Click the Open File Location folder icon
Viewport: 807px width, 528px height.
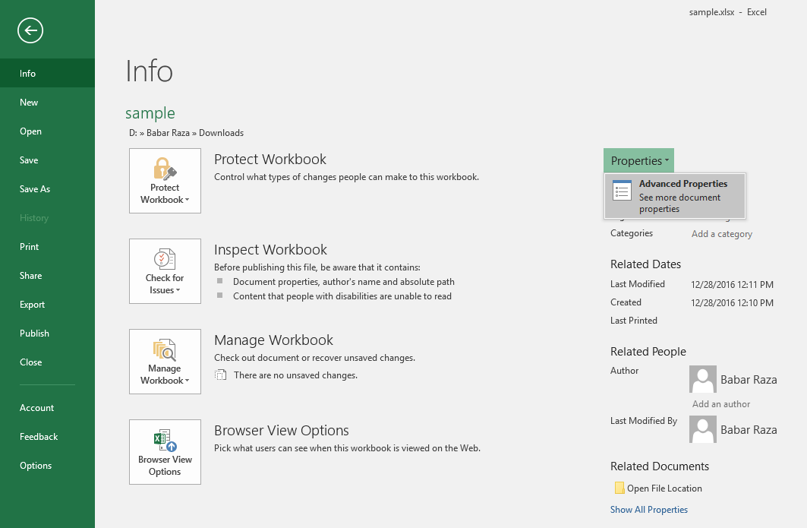pyautogui.click(x=619, y=488)
